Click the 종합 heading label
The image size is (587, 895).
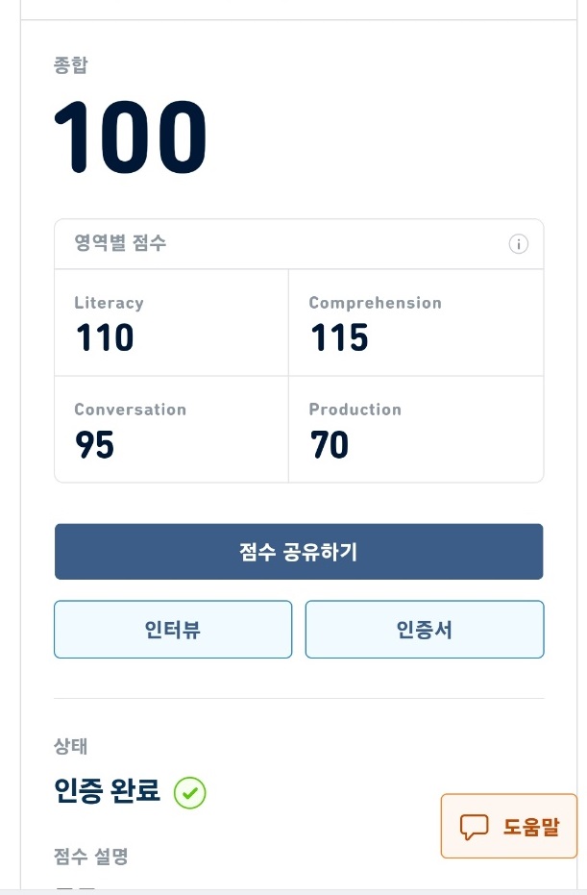[x=71, y=66]
